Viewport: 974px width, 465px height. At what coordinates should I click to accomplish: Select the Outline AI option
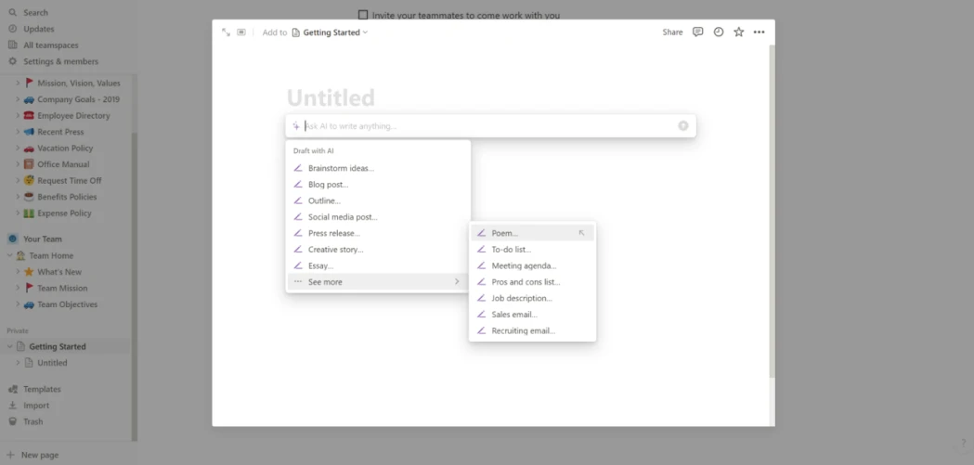click(x=378, y=200)
